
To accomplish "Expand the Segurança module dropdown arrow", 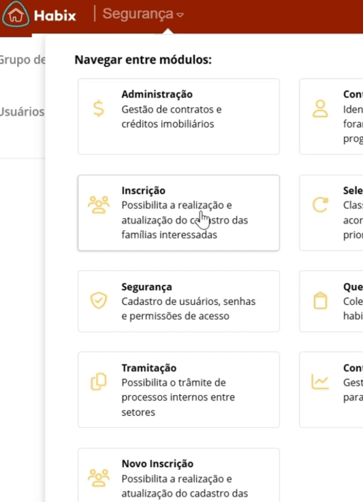I will point(180,15).
